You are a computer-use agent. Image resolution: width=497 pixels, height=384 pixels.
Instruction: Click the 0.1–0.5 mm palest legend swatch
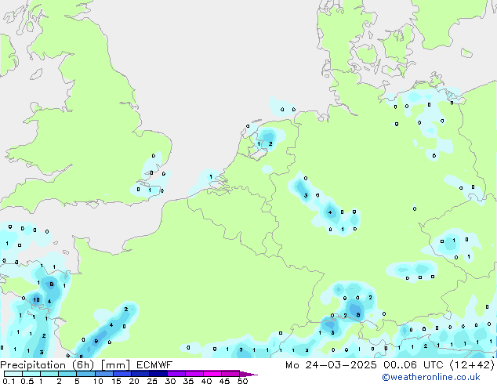13,374
